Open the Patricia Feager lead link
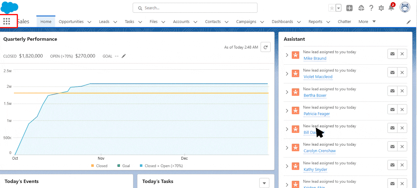The width and height of the screenshot is (417, 188). pos(316,114)
